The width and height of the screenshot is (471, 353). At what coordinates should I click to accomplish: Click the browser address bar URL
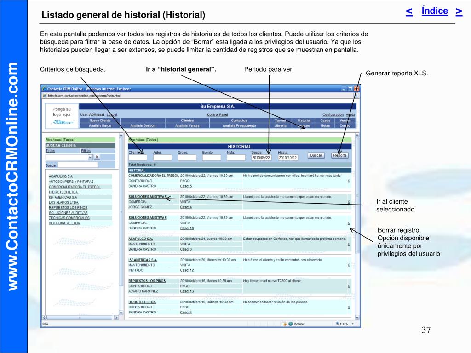click(x=84, y=96)
